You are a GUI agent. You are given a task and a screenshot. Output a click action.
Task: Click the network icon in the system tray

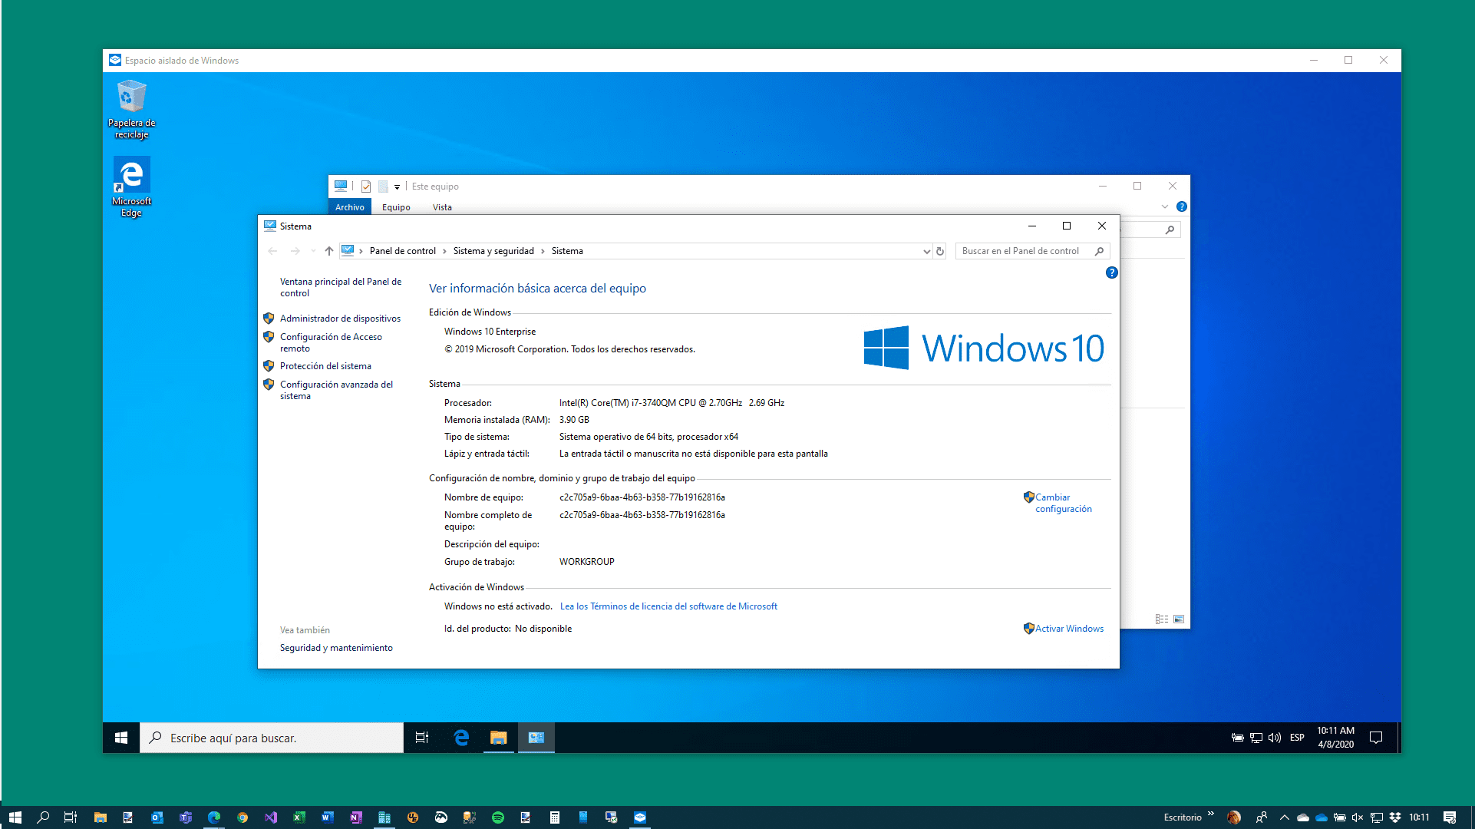coord(1256,738)
